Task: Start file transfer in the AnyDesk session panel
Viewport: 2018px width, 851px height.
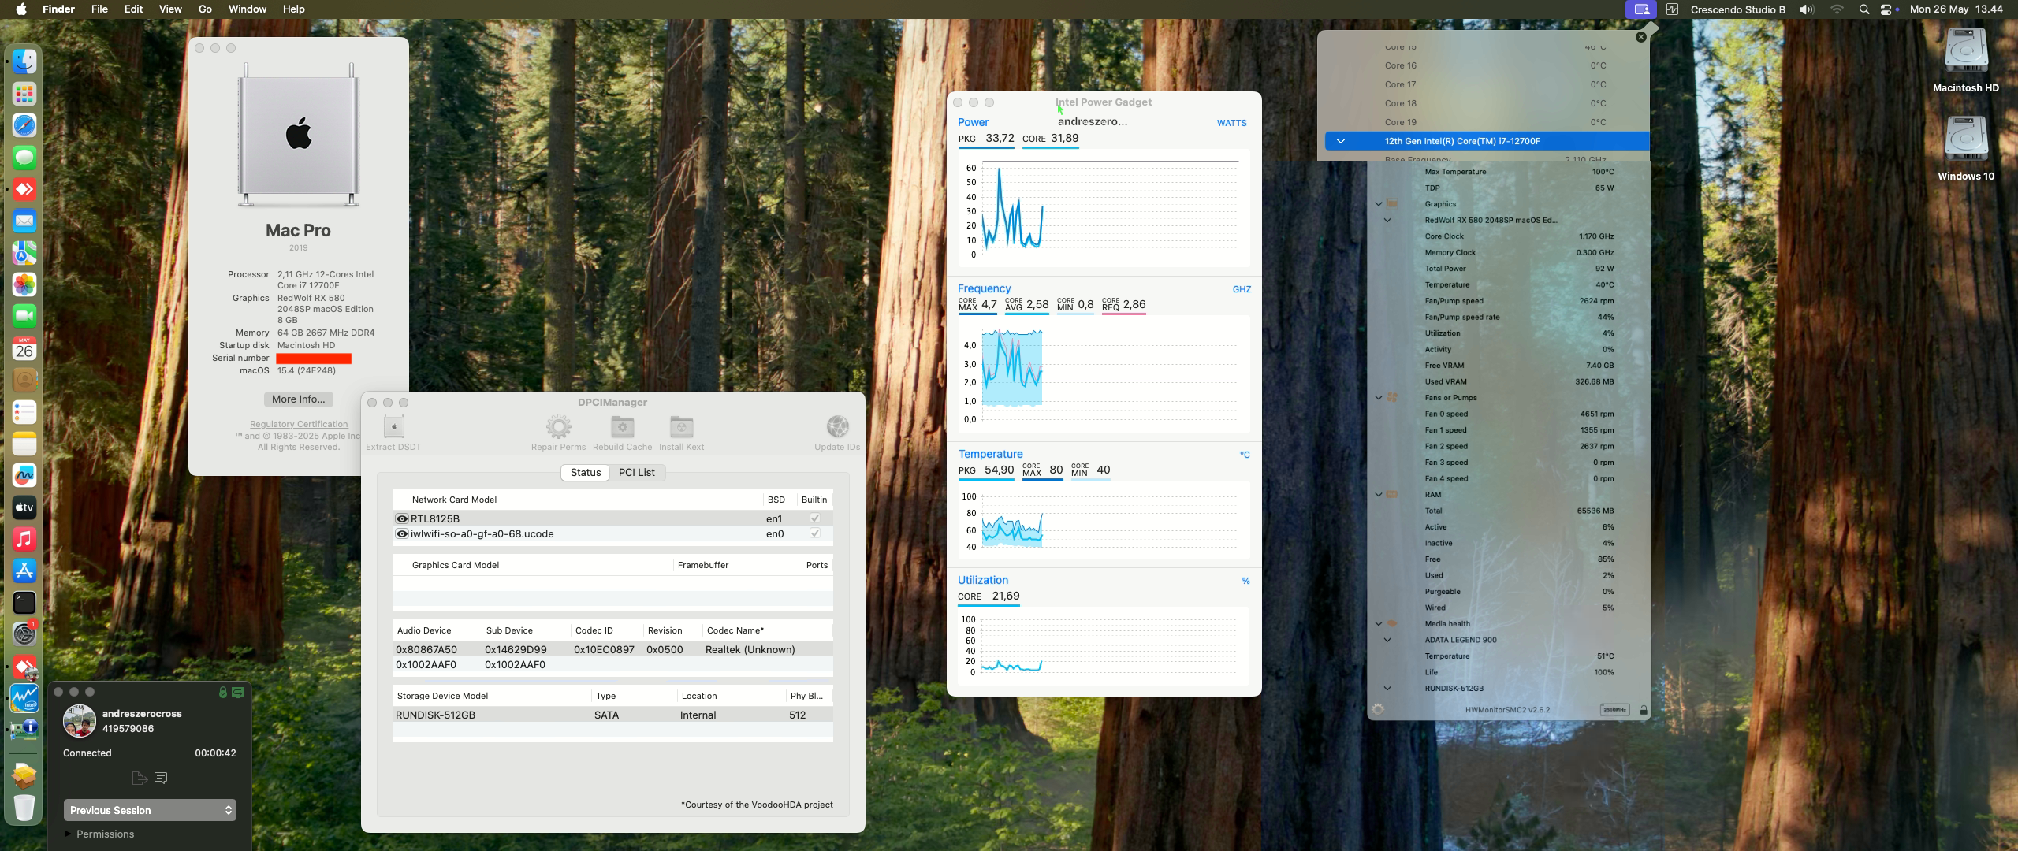Action: (x=140, y=778)
